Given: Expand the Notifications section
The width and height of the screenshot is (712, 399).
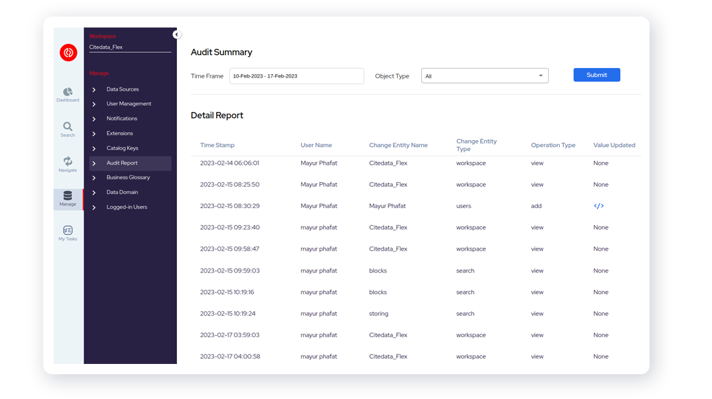Looking at the screenshot, I should (x=121, y=118).
